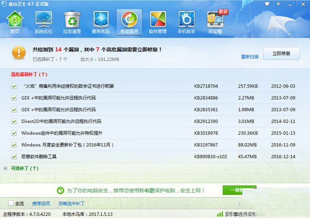Viewport: 310px width, 218px height.
Task: Click 主程序版本 4.7.0.4220 status text
Action: point(27,214)
